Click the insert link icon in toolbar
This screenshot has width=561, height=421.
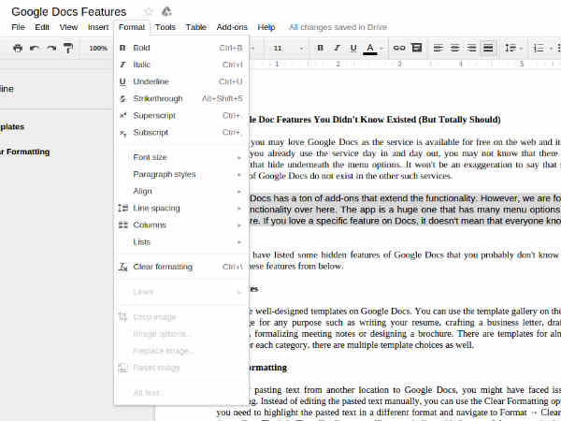[x=399, y=48]
